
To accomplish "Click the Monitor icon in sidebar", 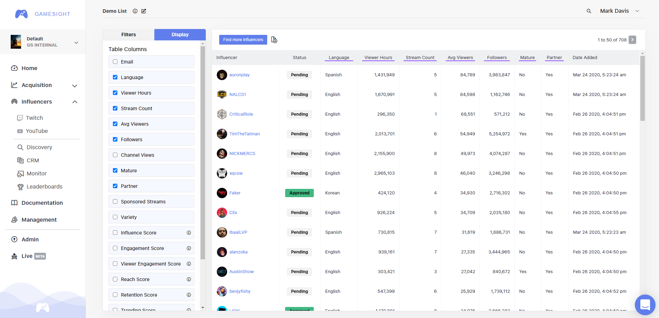I will point(20,174).
